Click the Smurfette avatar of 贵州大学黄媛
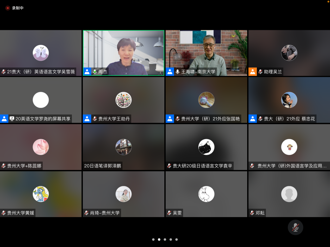Image resolution: width=330 pixels, height=247 pixels. [41, 194]
